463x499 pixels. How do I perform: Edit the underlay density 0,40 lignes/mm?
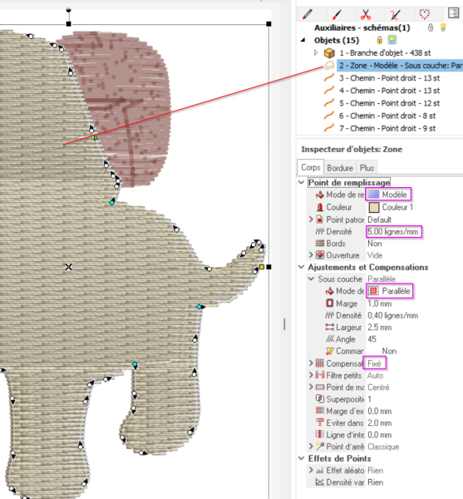(392, 315)
